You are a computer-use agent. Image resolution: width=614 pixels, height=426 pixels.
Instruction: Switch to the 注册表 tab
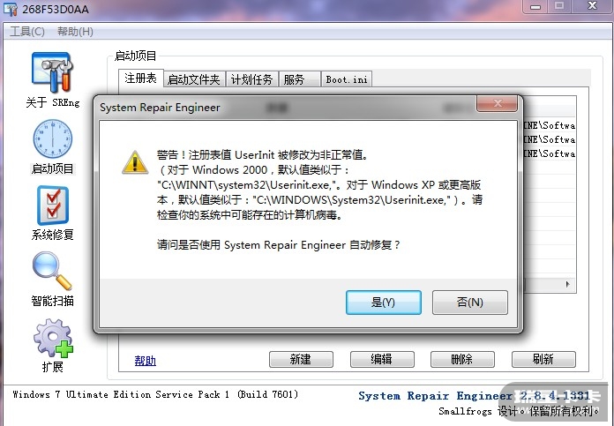pyautogui.click(x=140, y=78)
